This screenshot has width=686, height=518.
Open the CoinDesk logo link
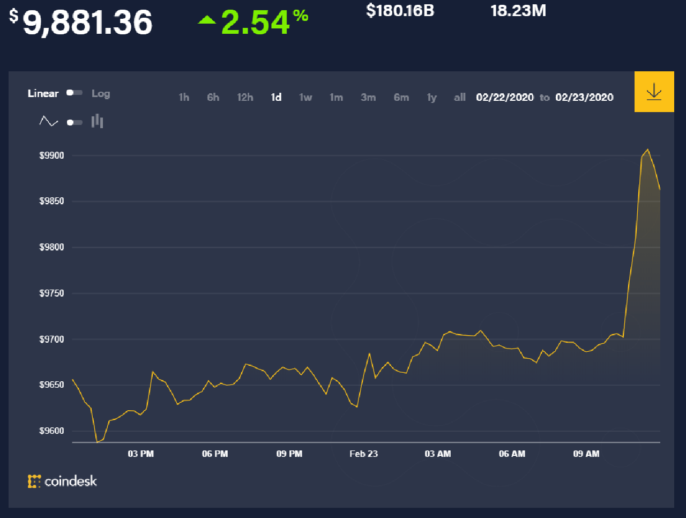[63, 481]
